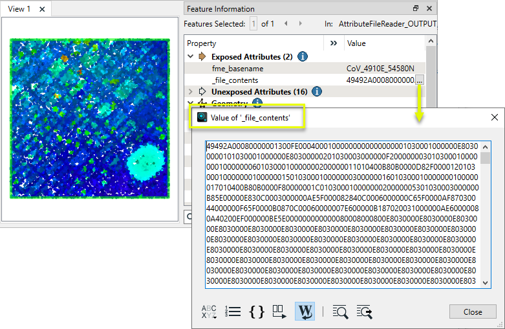Close the View 1 tab
Image resolution: width=505 pixels, height=329 pixels.
coord(42,9)
